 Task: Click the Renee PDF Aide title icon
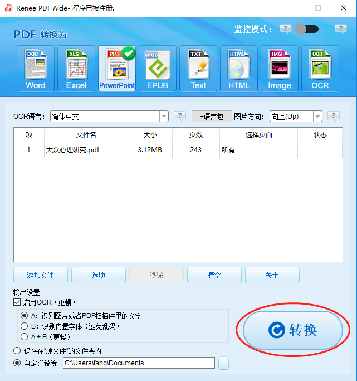[8, 8]
